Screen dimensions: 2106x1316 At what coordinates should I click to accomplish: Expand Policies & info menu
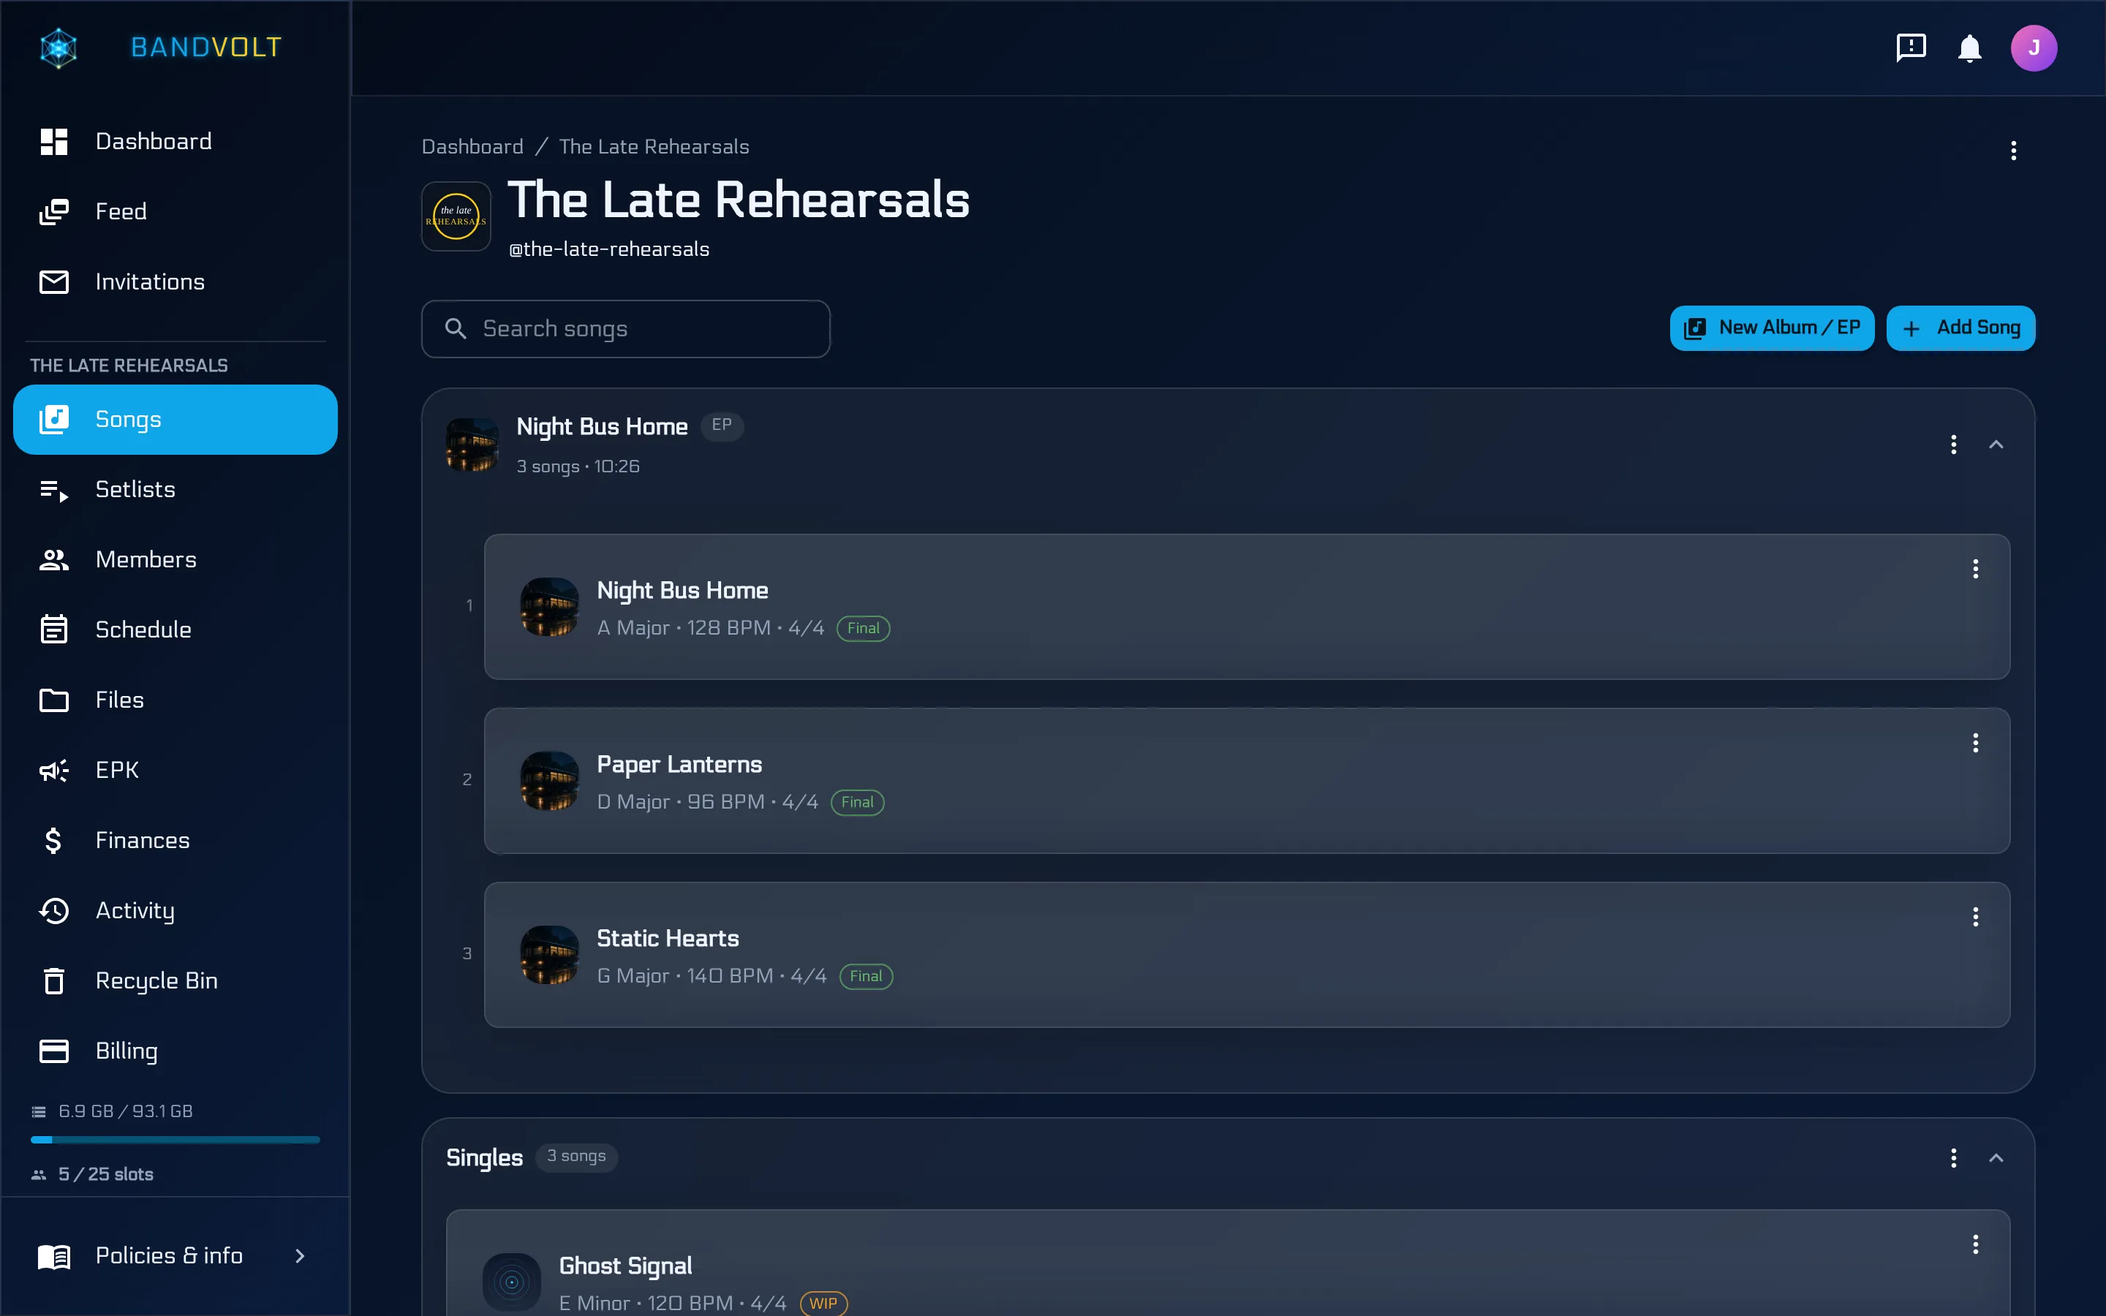coord(175,1256)
